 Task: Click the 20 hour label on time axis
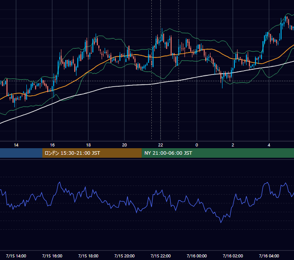click(125, 145)
